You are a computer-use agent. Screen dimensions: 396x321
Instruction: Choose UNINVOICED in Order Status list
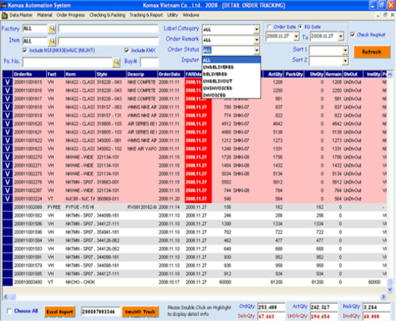[231, 88]
